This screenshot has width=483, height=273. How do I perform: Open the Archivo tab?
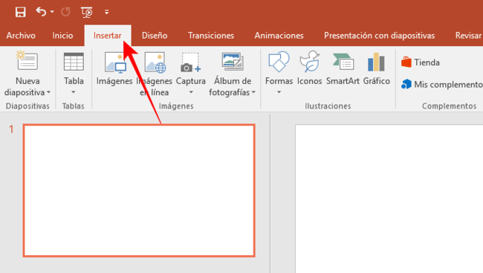click(x=21, y=36)
